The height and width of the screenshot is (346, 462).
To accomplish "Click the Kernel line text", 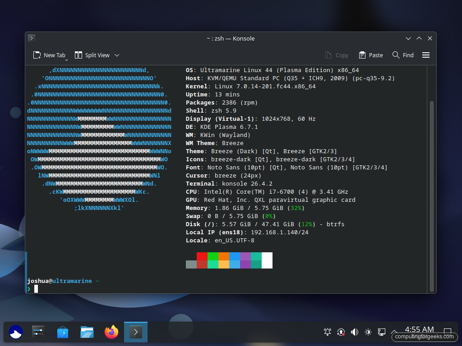I will (251, 86).
